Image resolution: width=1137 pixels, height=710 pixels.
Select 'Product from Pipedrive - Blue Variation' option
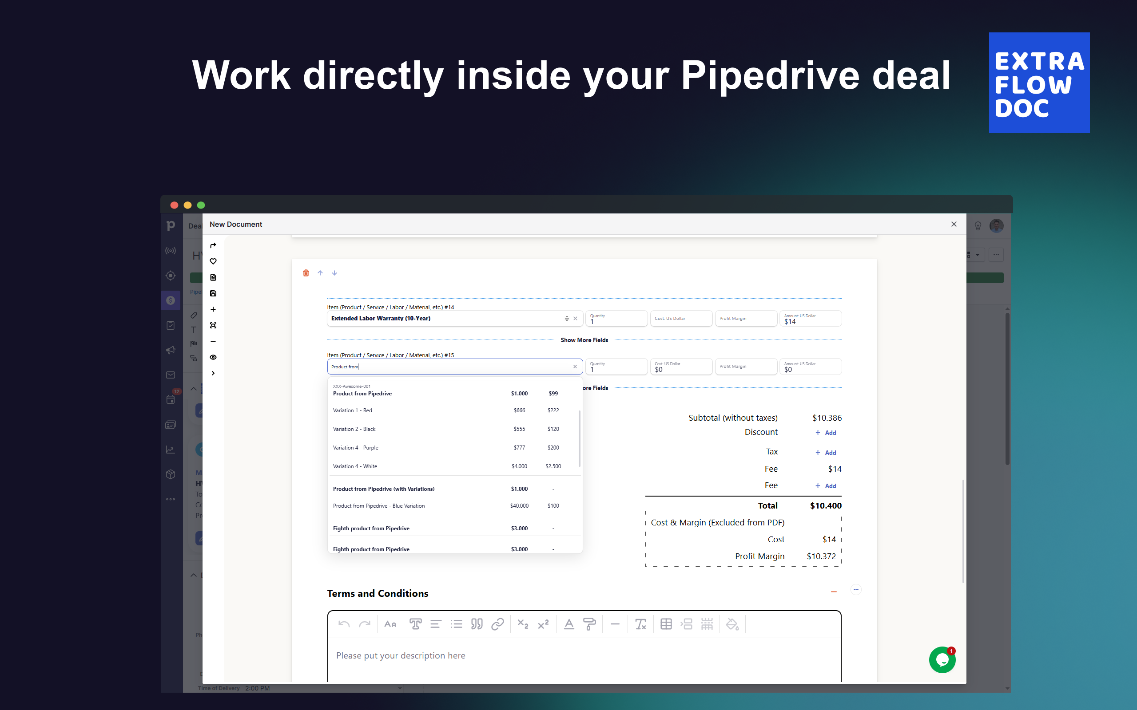click(455, 506)
